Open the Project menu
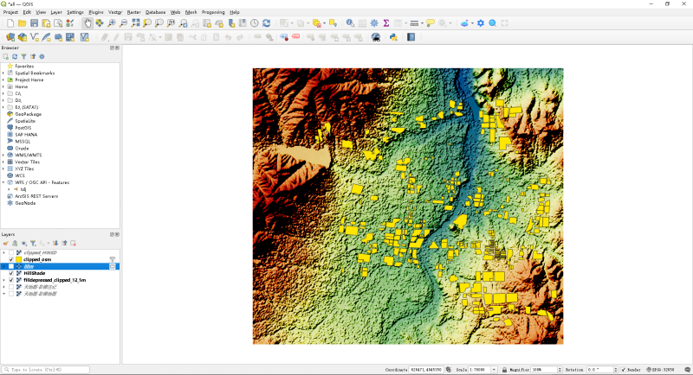 [x=10, y=12]
